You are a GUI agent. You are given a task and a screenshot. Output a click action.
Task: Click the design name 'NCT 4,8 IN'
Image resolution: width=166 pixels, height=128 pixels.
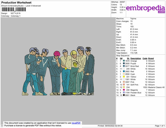[15, 14]
